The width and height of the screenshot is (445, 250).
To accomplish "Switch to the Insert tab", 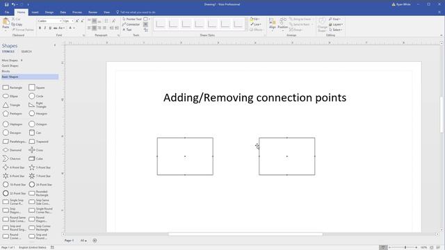I will point(35,12).
